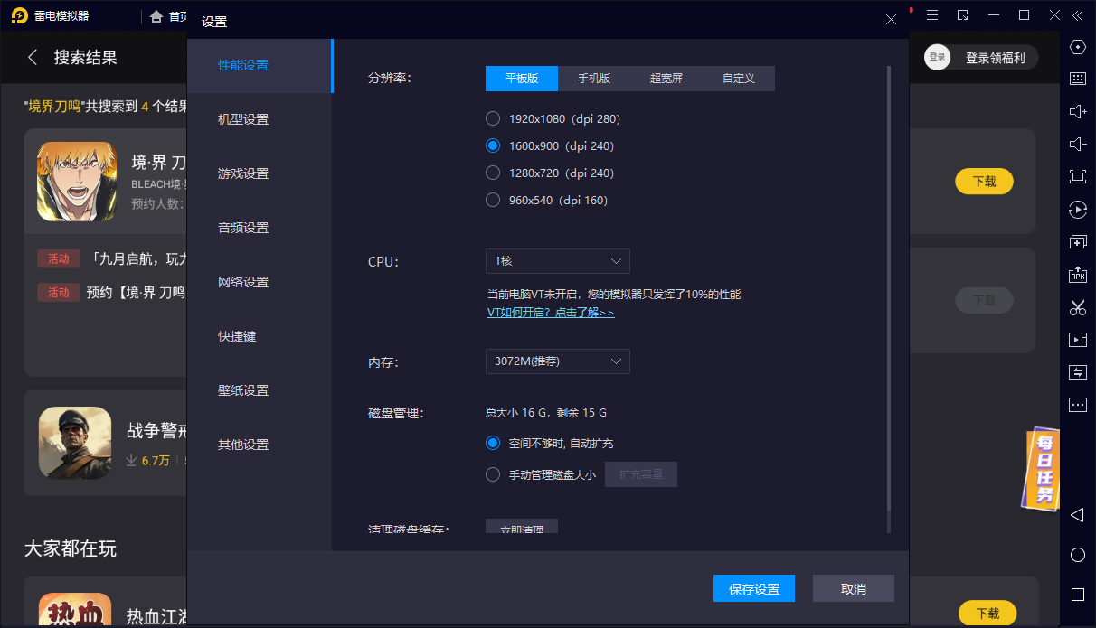Screen dimensions: 1096x628
Task: Click the volume down sidebar icon
Action: 1077,145
